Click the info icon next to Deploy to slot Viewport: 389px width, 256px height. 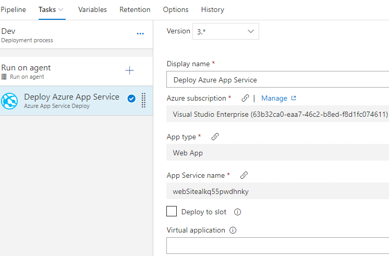click(237, 212)
